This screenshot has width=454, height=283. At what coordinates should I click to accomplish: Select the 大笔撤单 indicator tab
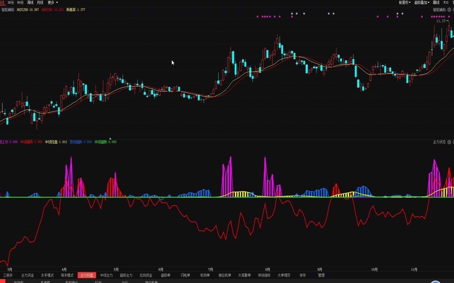point(244,275)
